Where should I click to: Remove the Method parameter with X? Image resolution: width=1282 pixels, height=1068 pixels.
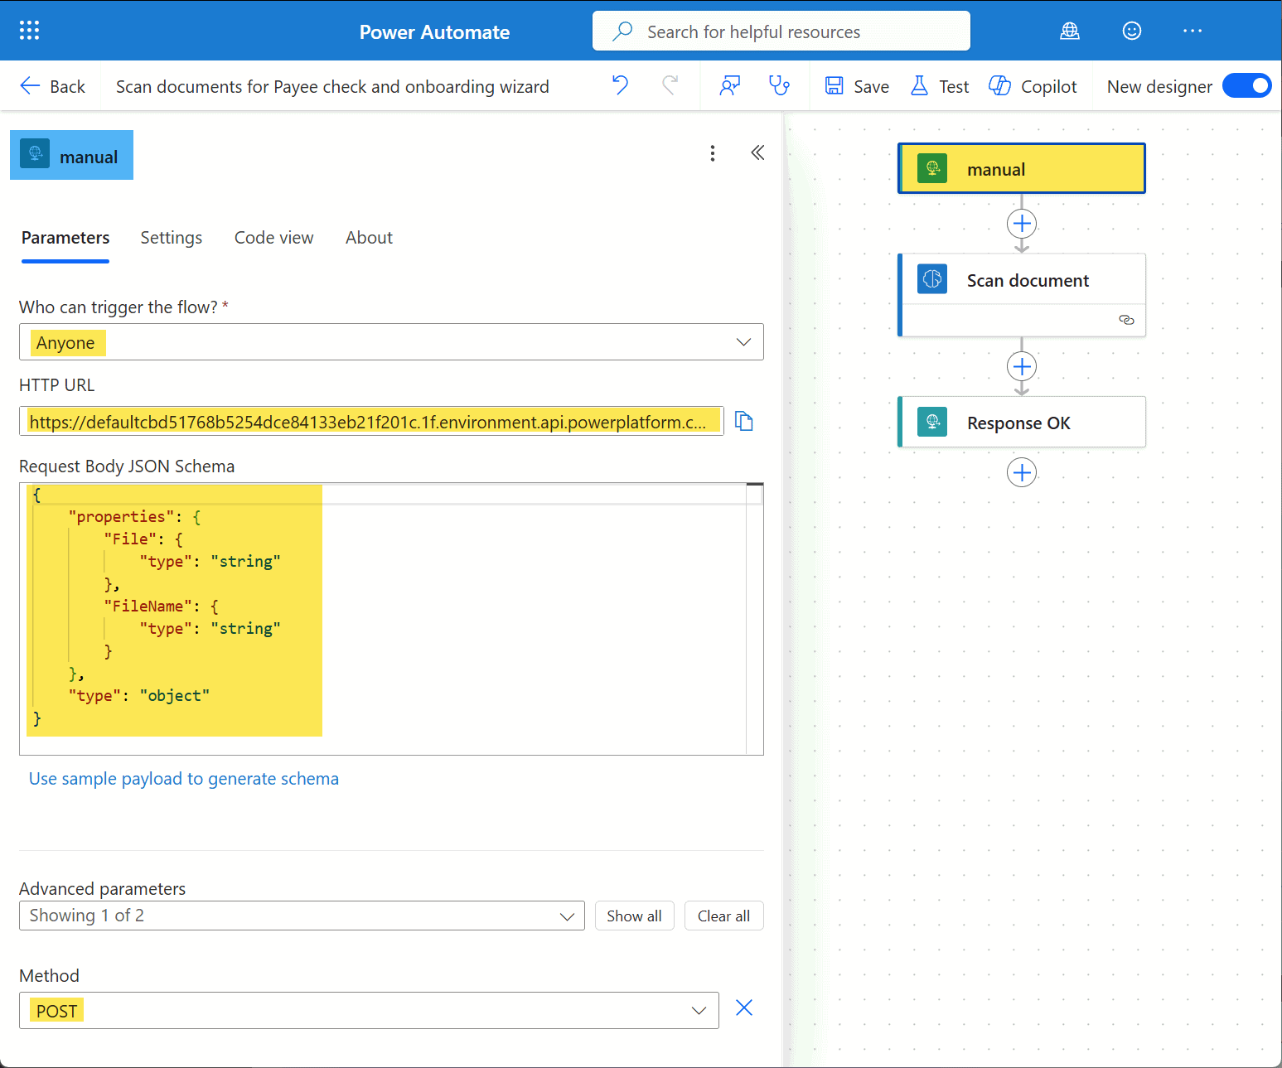(x=744, y=1008)
